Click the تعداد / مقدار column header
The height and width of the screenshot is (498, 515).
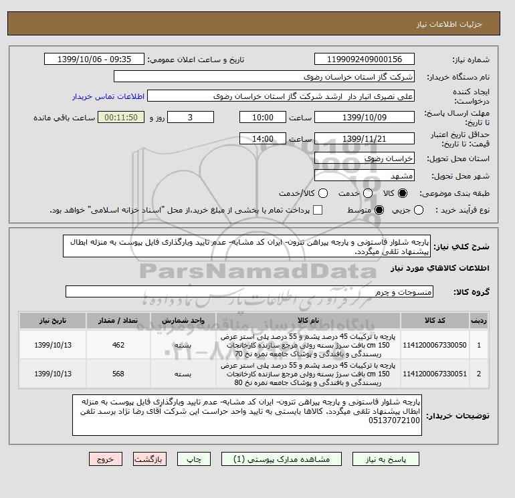click(118, 320)
